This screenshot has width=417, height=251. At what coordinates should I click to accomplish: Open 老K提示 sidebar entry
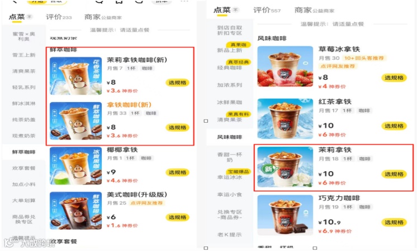tap(230, 235)
